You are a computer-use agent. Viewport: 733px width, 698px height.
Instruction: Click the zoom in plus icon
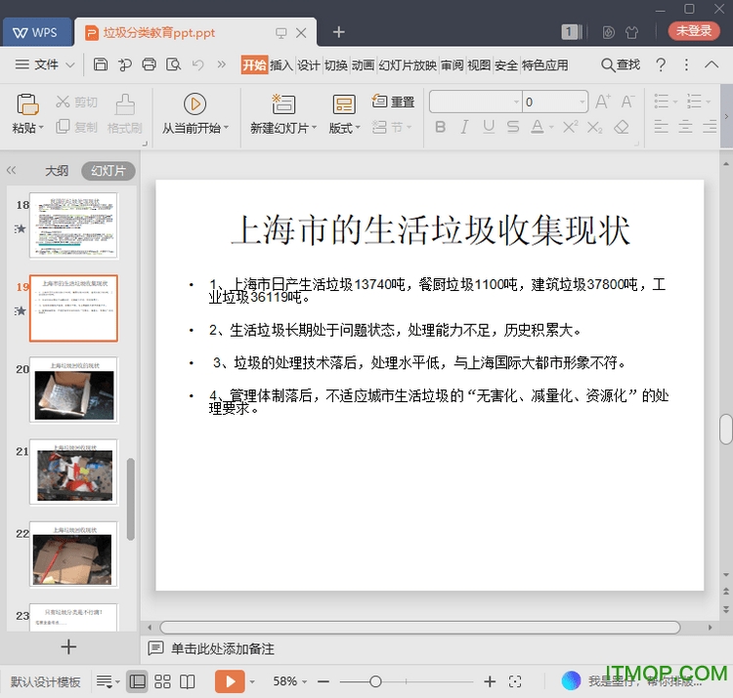[x=490, y=681]
